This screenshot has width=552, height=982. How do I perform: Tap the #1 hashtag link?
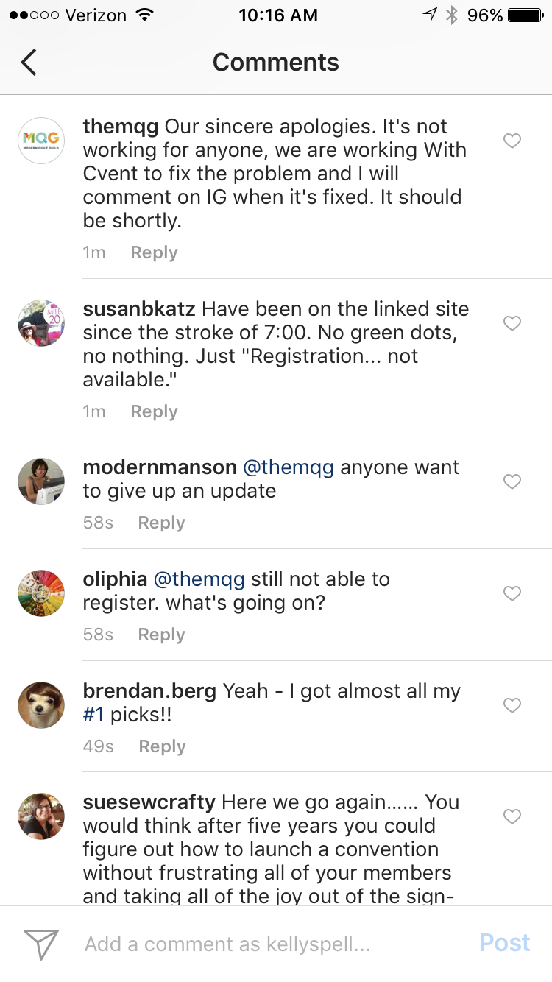point(93,715)
